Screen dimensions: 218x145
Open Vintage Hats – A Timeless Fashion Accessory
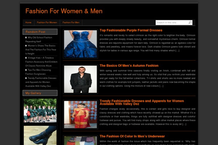(x=41, y=62)
